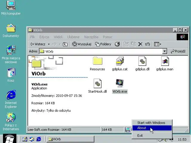Click the Wyszukaj search button

[x=81, y=44]
